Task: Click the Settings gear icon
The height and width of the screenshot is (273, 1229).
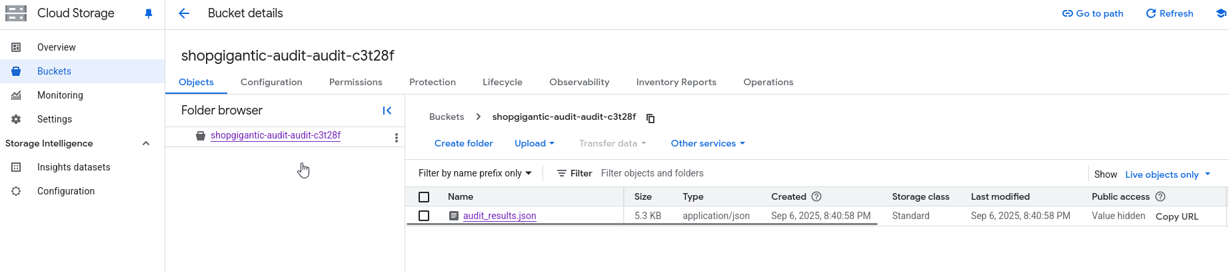Action: (x=16, y=119)
